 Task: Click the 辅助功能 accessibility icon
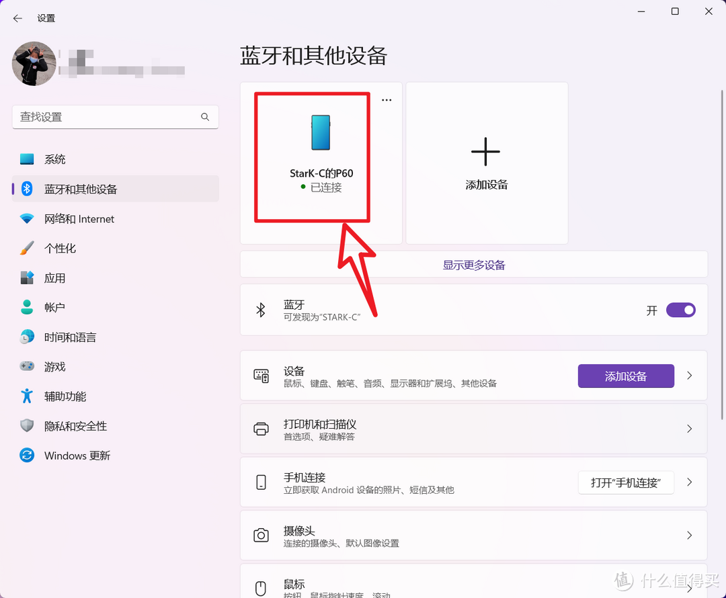coord(27,396)
